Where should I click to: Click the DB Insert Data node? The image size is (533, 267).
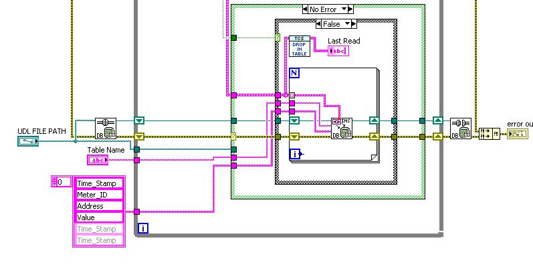342,128
